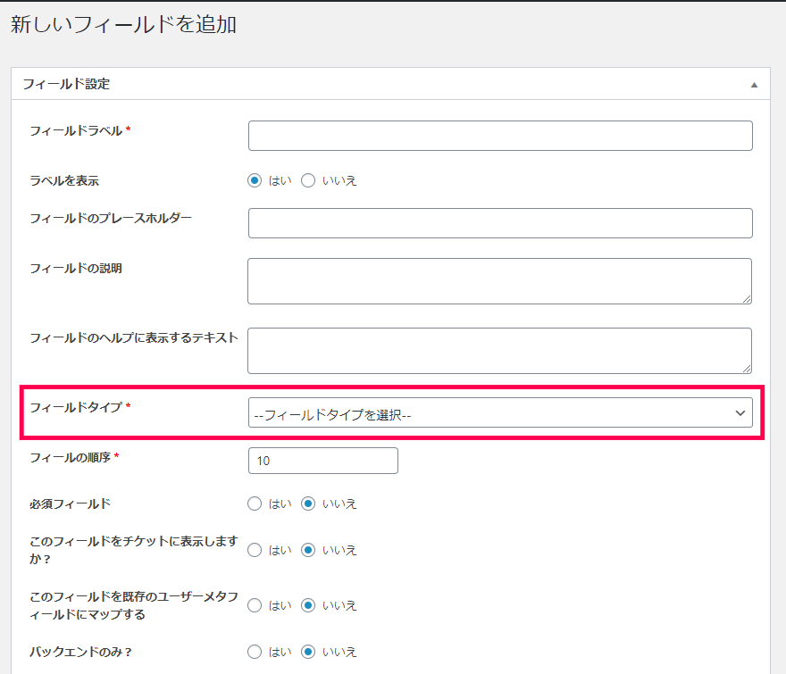The image size is (786, 674).
Task: Click the フィールドの説明 textarea
Action: coord(500,281)
